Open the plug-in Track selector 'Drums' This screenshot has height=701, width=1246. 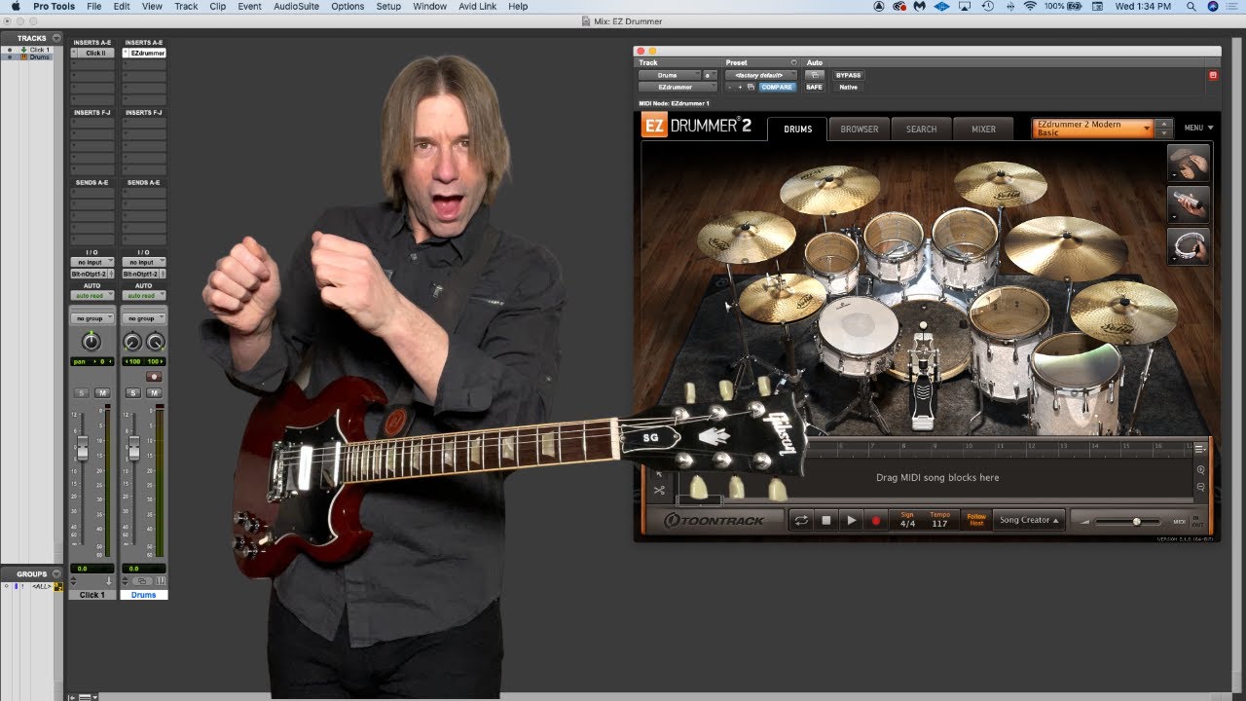670,75
